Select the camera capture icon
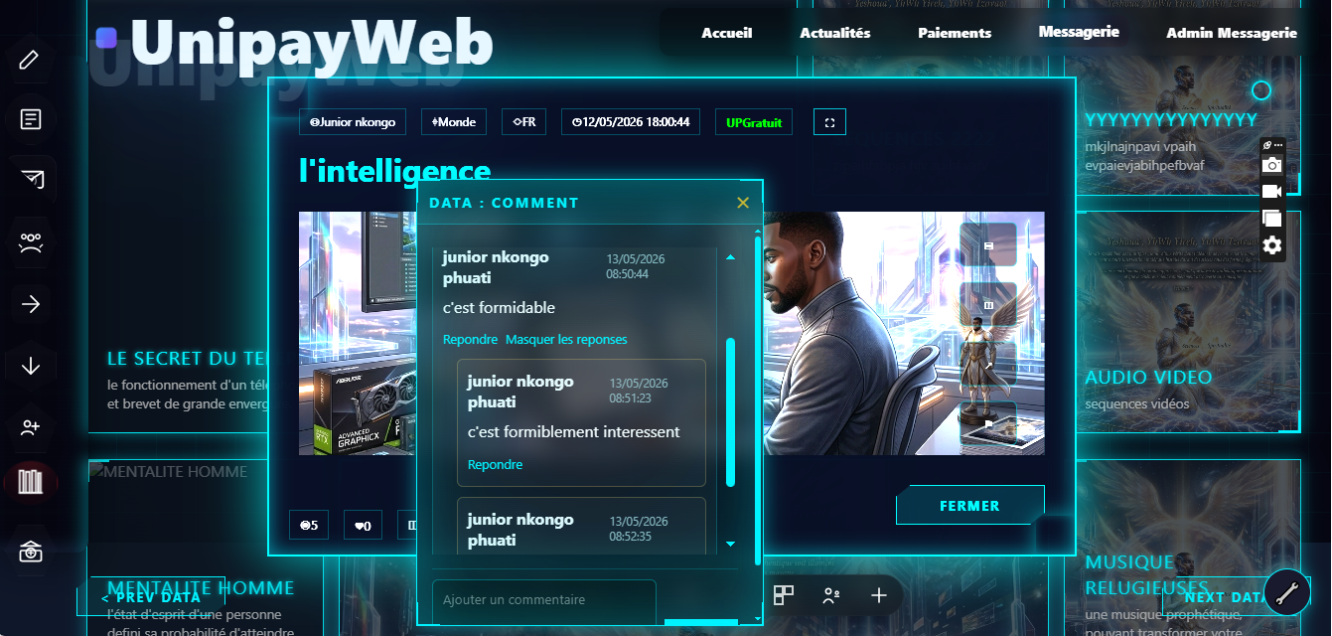Image resolution: width=1332 pixels, height=636 pixels. tap(1271, 165)
